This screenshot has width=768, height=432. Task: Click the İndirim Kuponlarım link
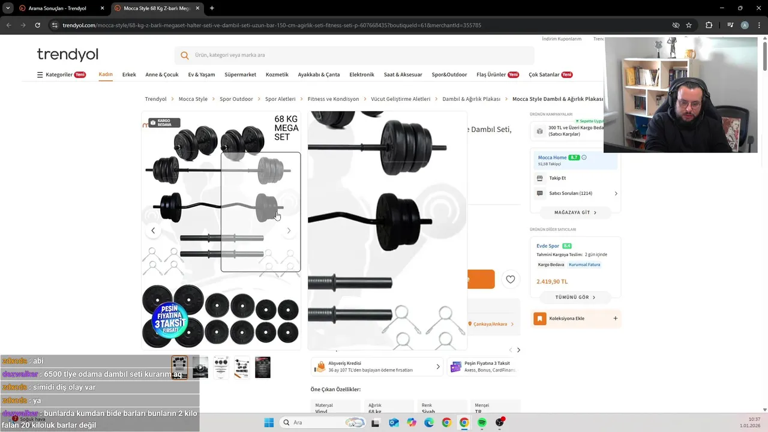[x=562, y=39]
